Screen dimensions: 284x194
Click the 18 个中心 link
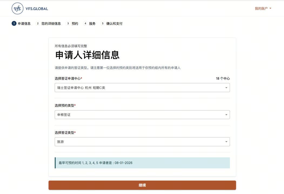(x=223, y=78)
